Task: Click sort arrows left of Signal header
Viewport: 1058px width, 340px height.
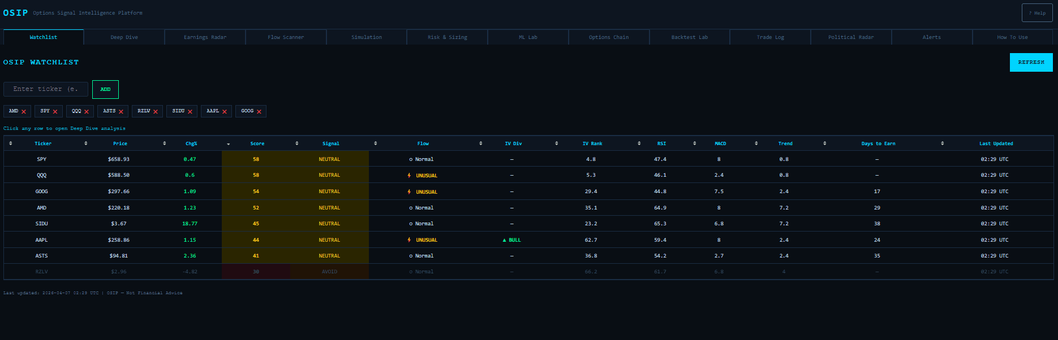Action: (297, 143)
